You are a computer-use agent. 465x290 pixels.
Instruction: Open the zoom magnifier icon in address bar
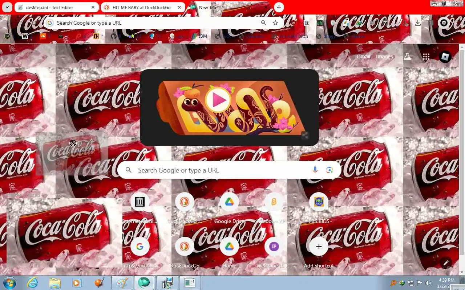[x=264, y=23]
